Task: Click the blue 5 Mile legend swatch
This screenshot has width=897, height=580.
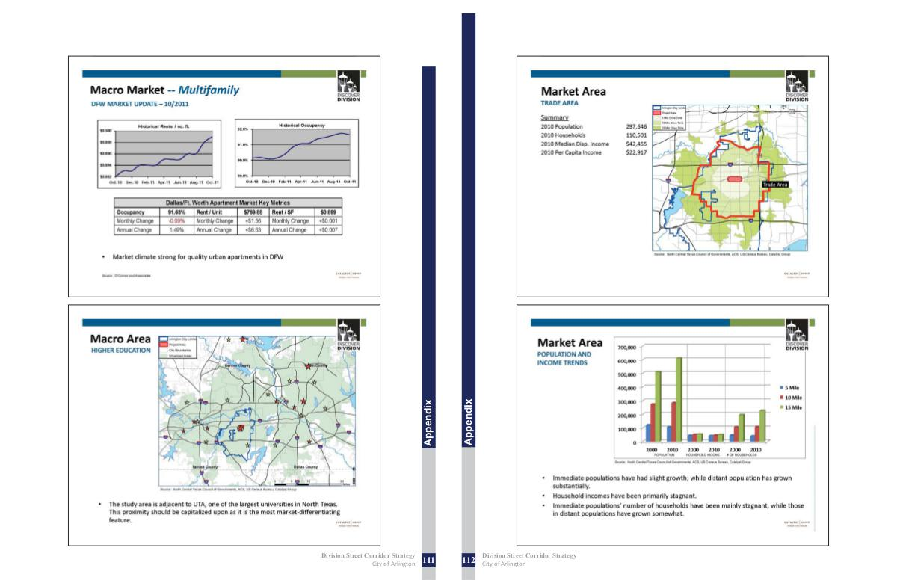Action: point(782,388)
